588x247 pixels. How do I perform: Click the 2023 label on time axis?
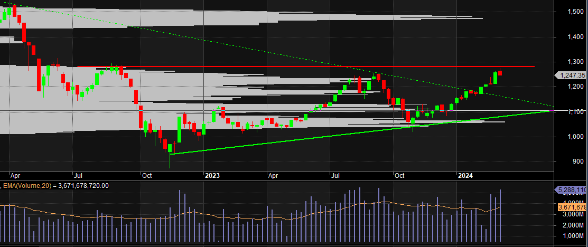(212, 175)
